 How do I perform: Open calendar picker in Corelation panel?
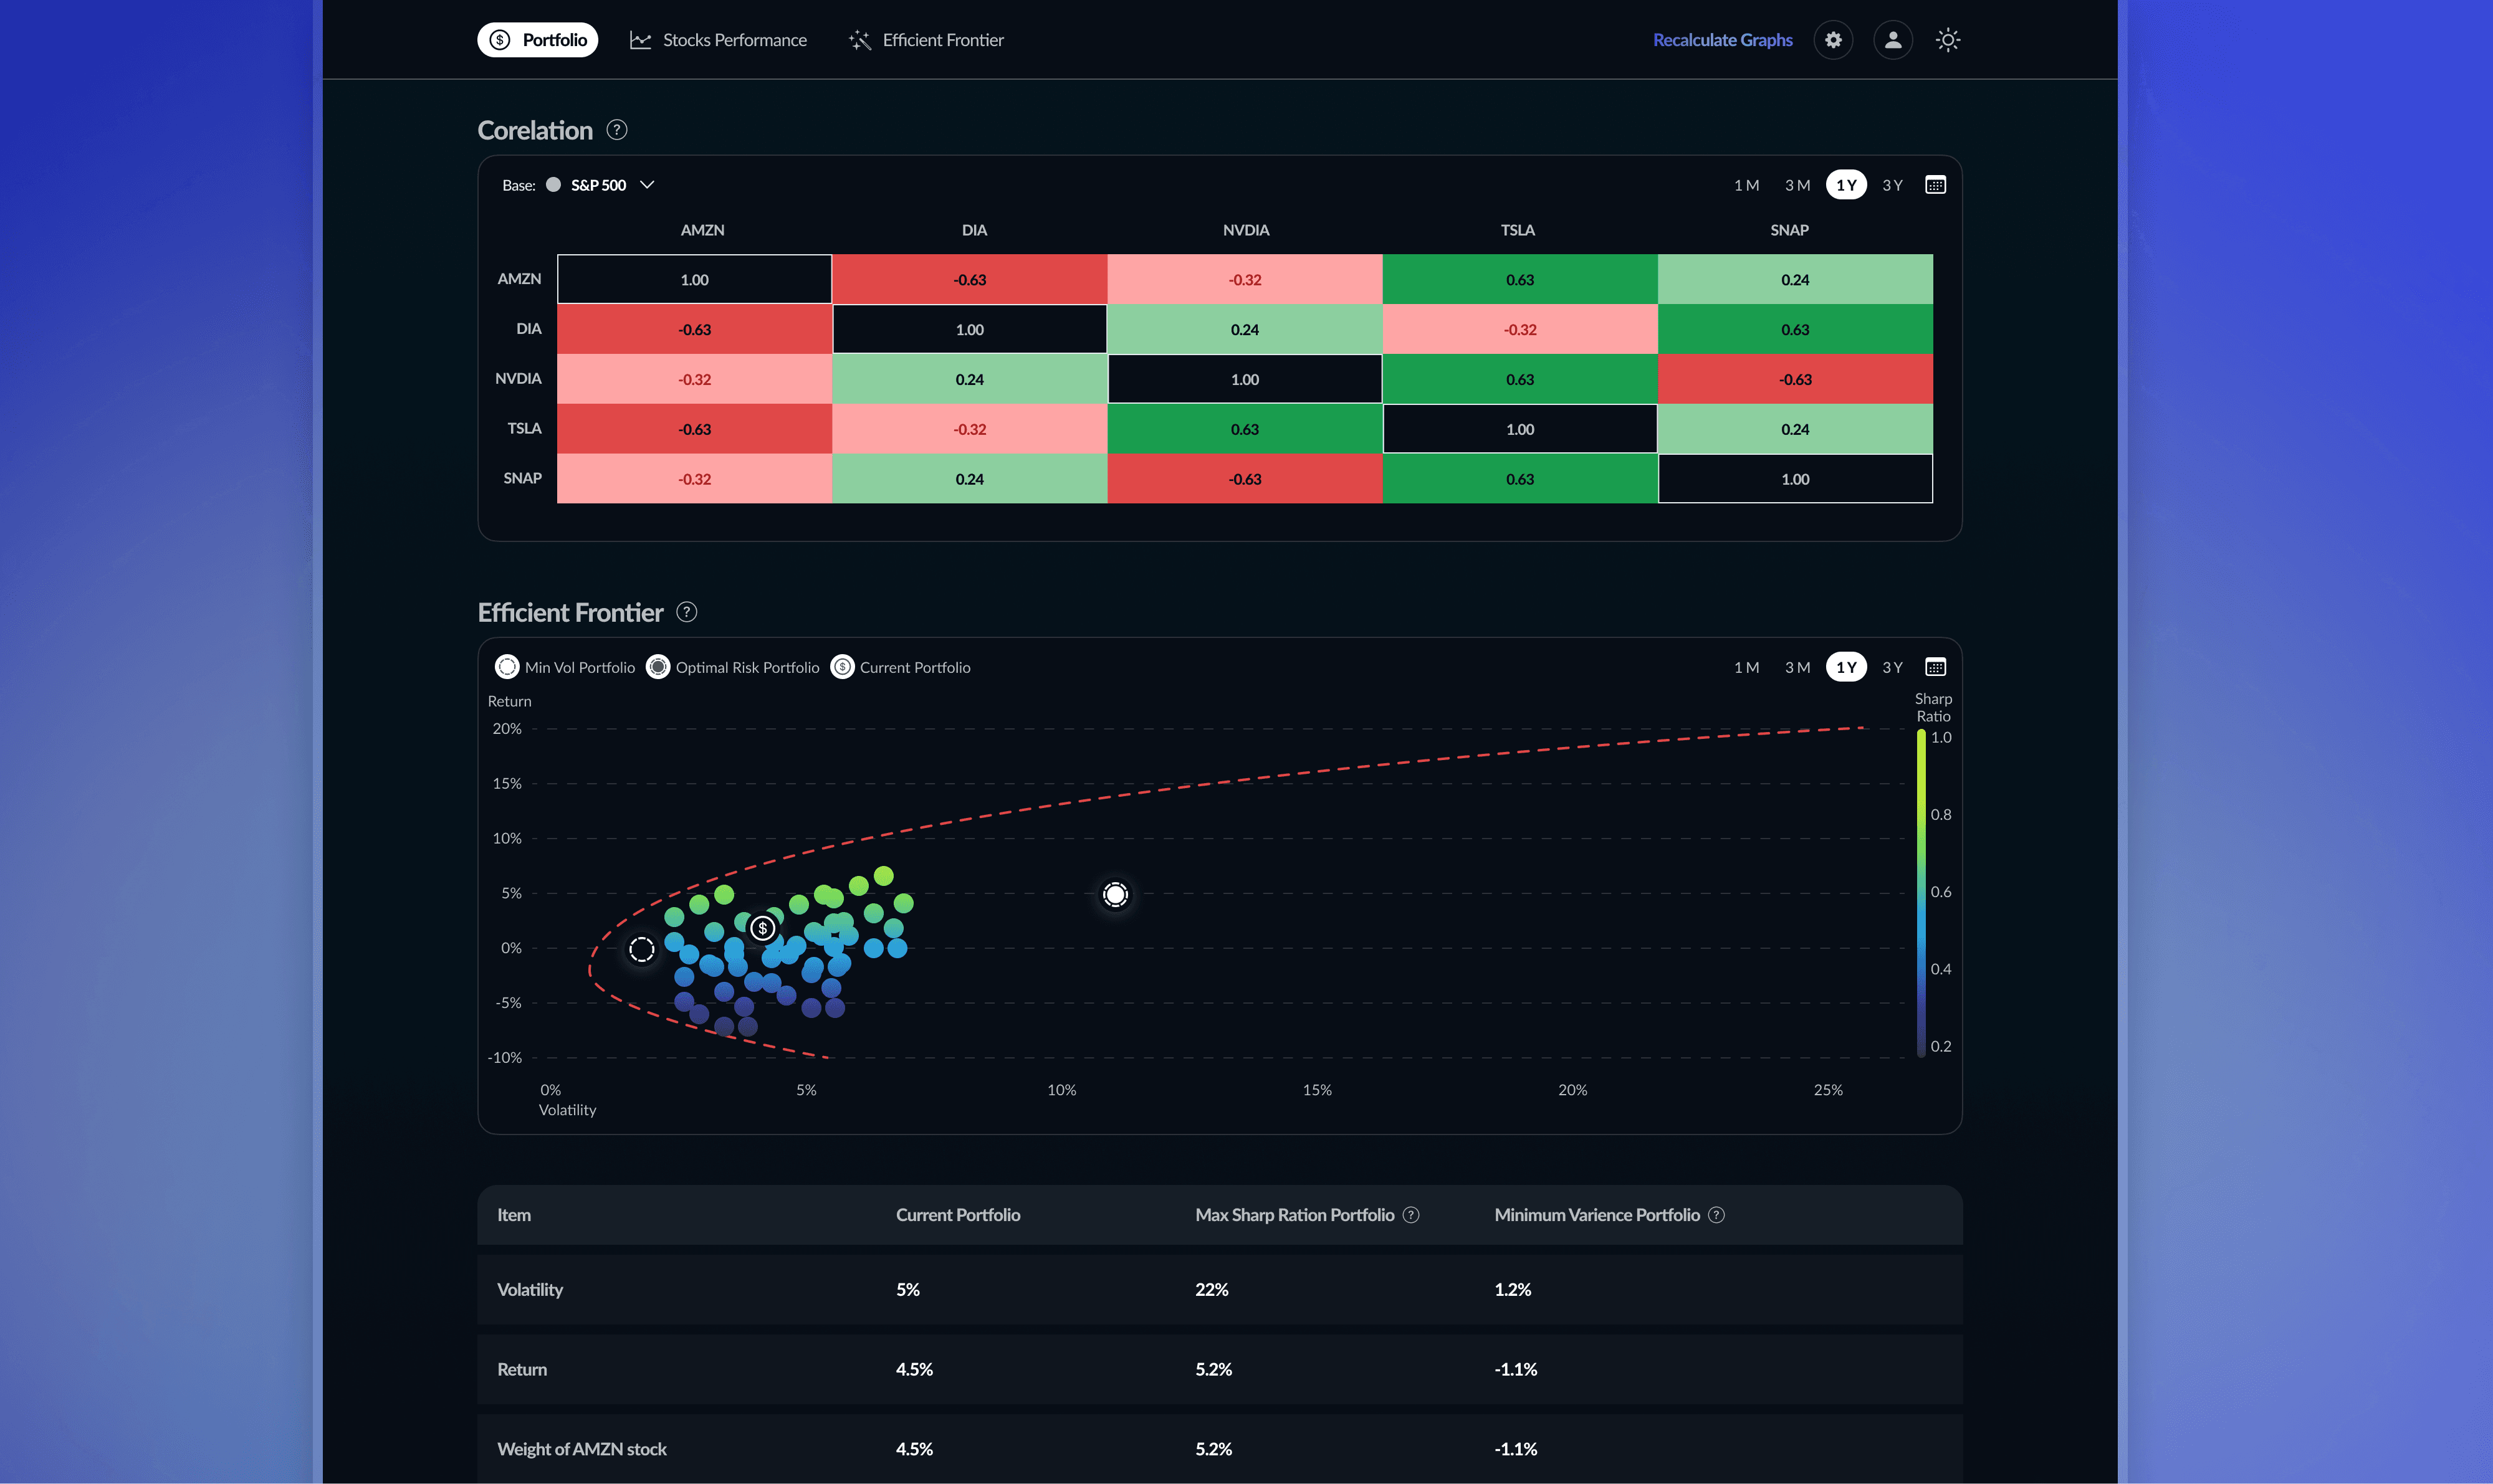pyautogui.click(x=1935, y=185)
